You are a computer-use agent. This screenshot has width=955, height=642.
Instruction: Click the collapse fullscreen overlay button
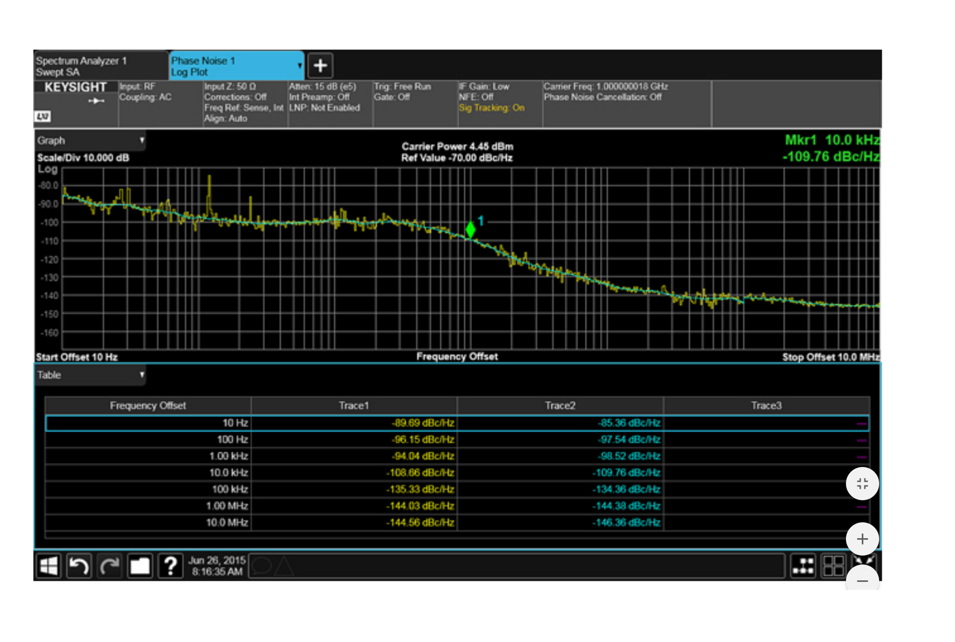pos(862,484)
